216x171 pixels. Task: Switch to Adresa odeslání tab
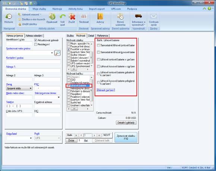pos(34,36)
